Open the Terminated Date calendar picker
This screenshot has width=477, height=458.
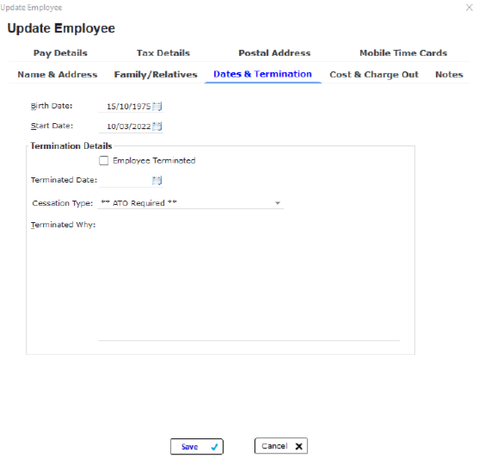[x=157, y=181]
